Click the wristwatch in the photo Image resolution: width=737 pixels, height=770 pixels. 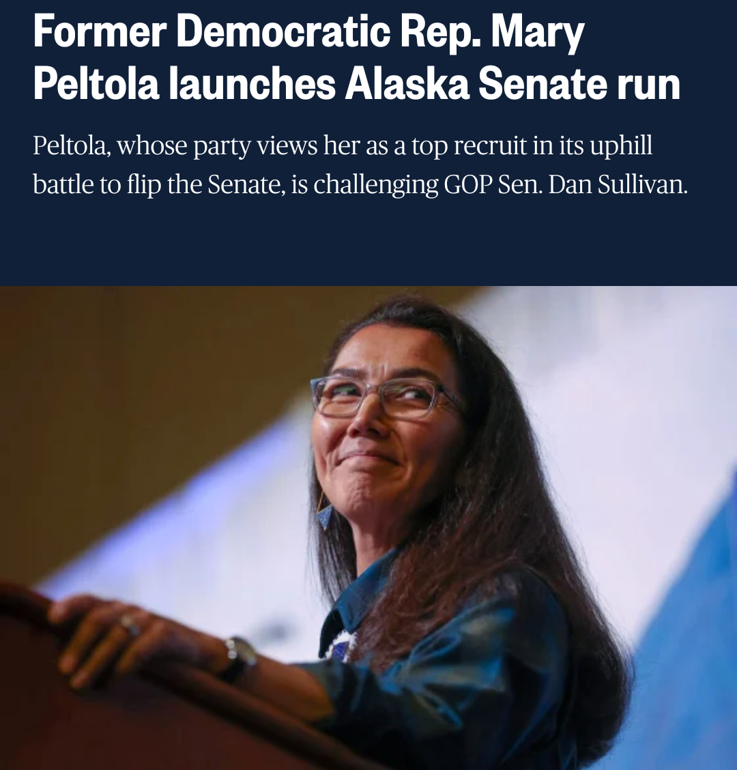click(x=239, y=659)
